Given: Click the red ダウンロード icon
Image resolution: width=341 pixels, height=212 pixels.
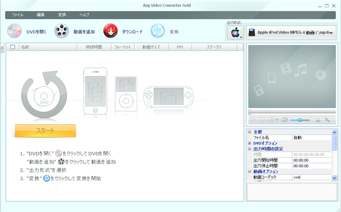Looking at the screenshot, I should [x=110, y=31].
